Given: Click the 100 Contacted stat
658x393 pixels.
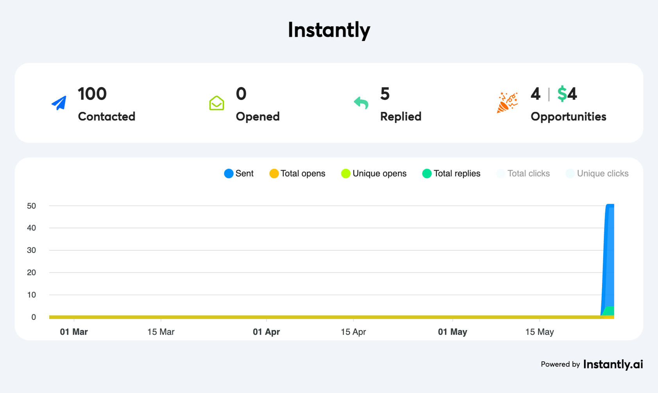Looking at the screenshot, I should pyautogui.click(x=92, y=94).
